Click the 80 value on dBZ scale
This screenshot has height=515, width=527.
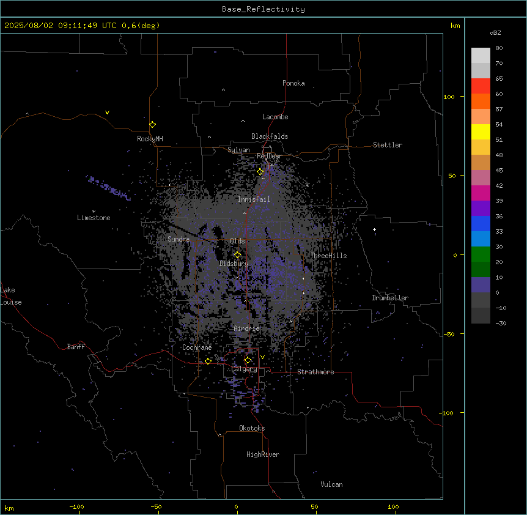point(499,48)
